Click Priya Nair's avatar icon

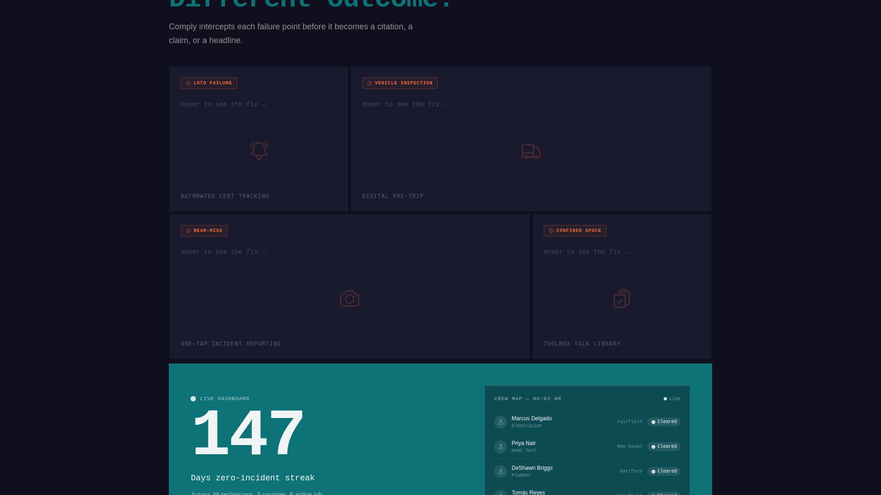point(501,447)
